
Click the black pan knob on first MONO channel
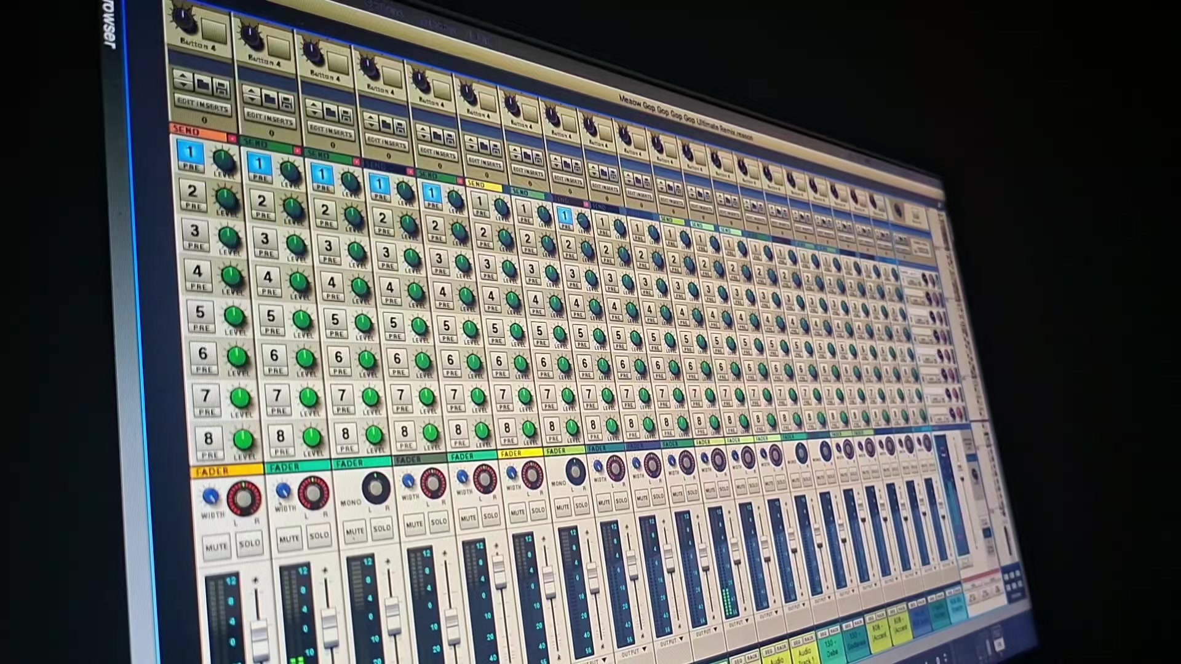point(376,488)
